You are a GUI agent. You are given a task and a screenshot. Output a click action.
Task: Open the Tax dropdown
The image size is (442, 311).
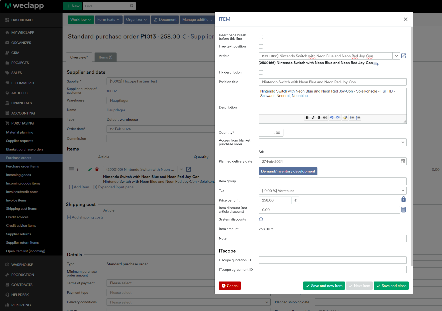click(403, 191)
